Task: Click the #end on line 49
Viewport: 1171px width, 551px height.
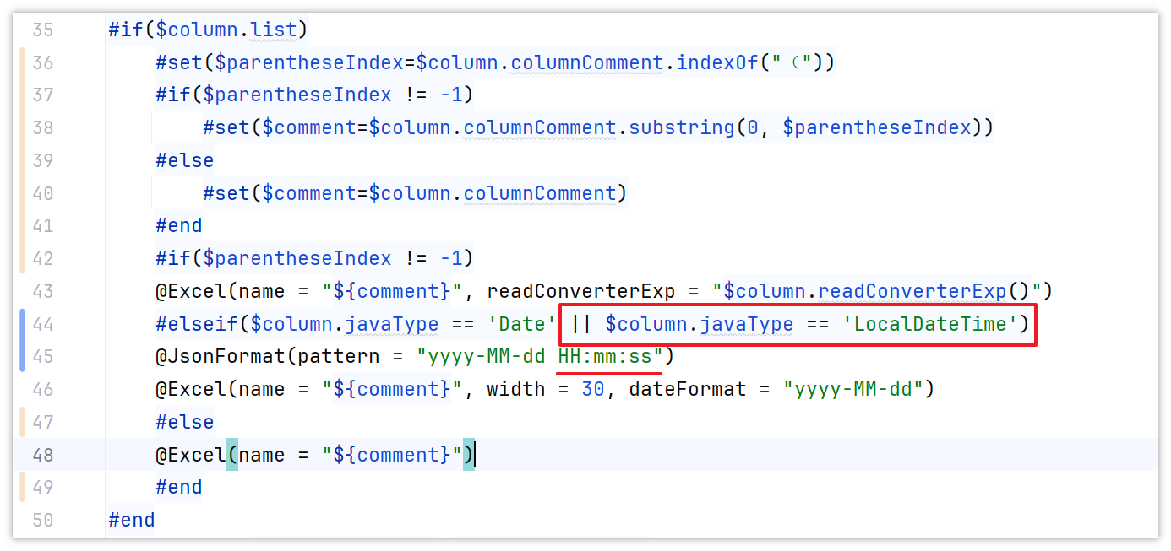Action: (178, 488)
